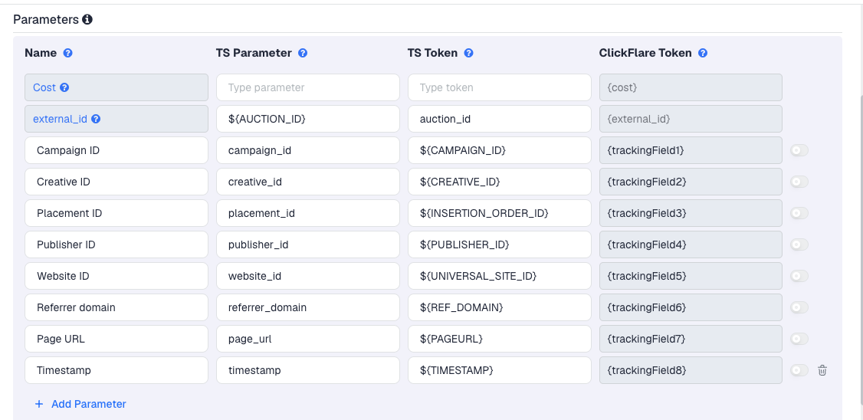Focus the Cost 'Type token' input

point(499,87)
